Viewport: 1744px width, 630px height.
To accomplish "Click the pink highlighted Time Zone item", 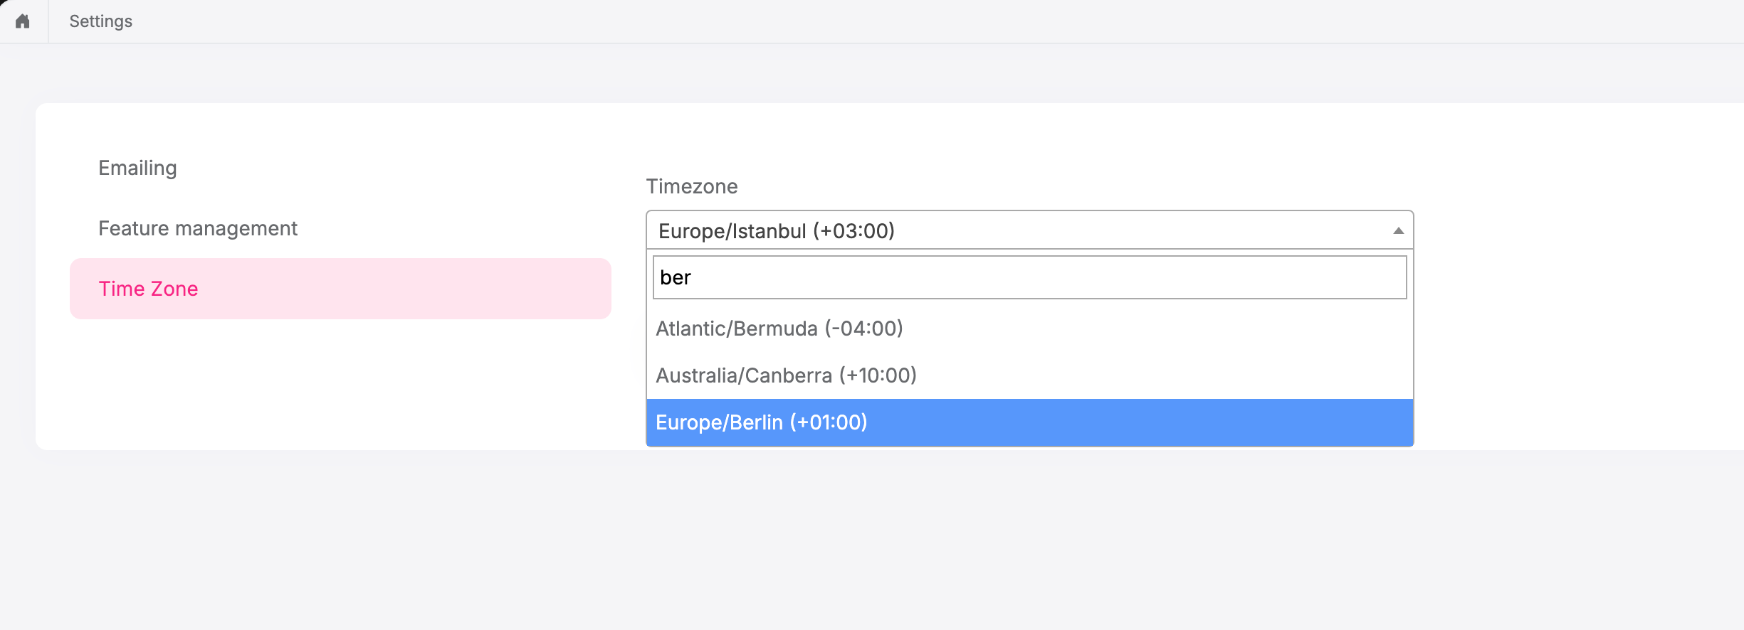I will [340, 289].
